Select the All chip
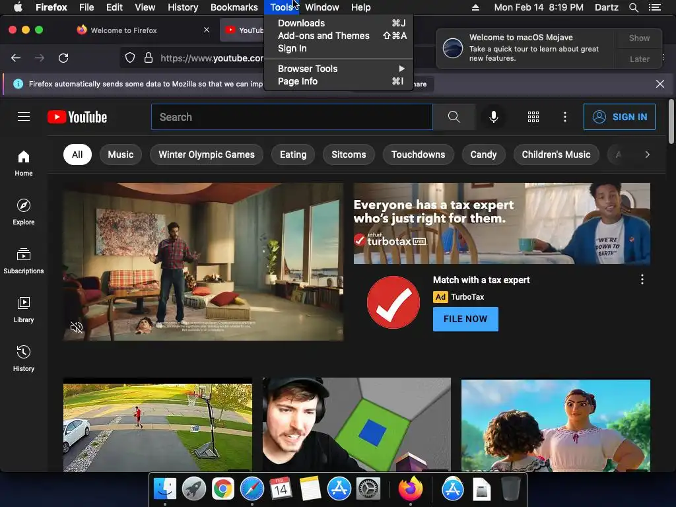This screenshot has height=507, width=676. [x=77, y=154]
